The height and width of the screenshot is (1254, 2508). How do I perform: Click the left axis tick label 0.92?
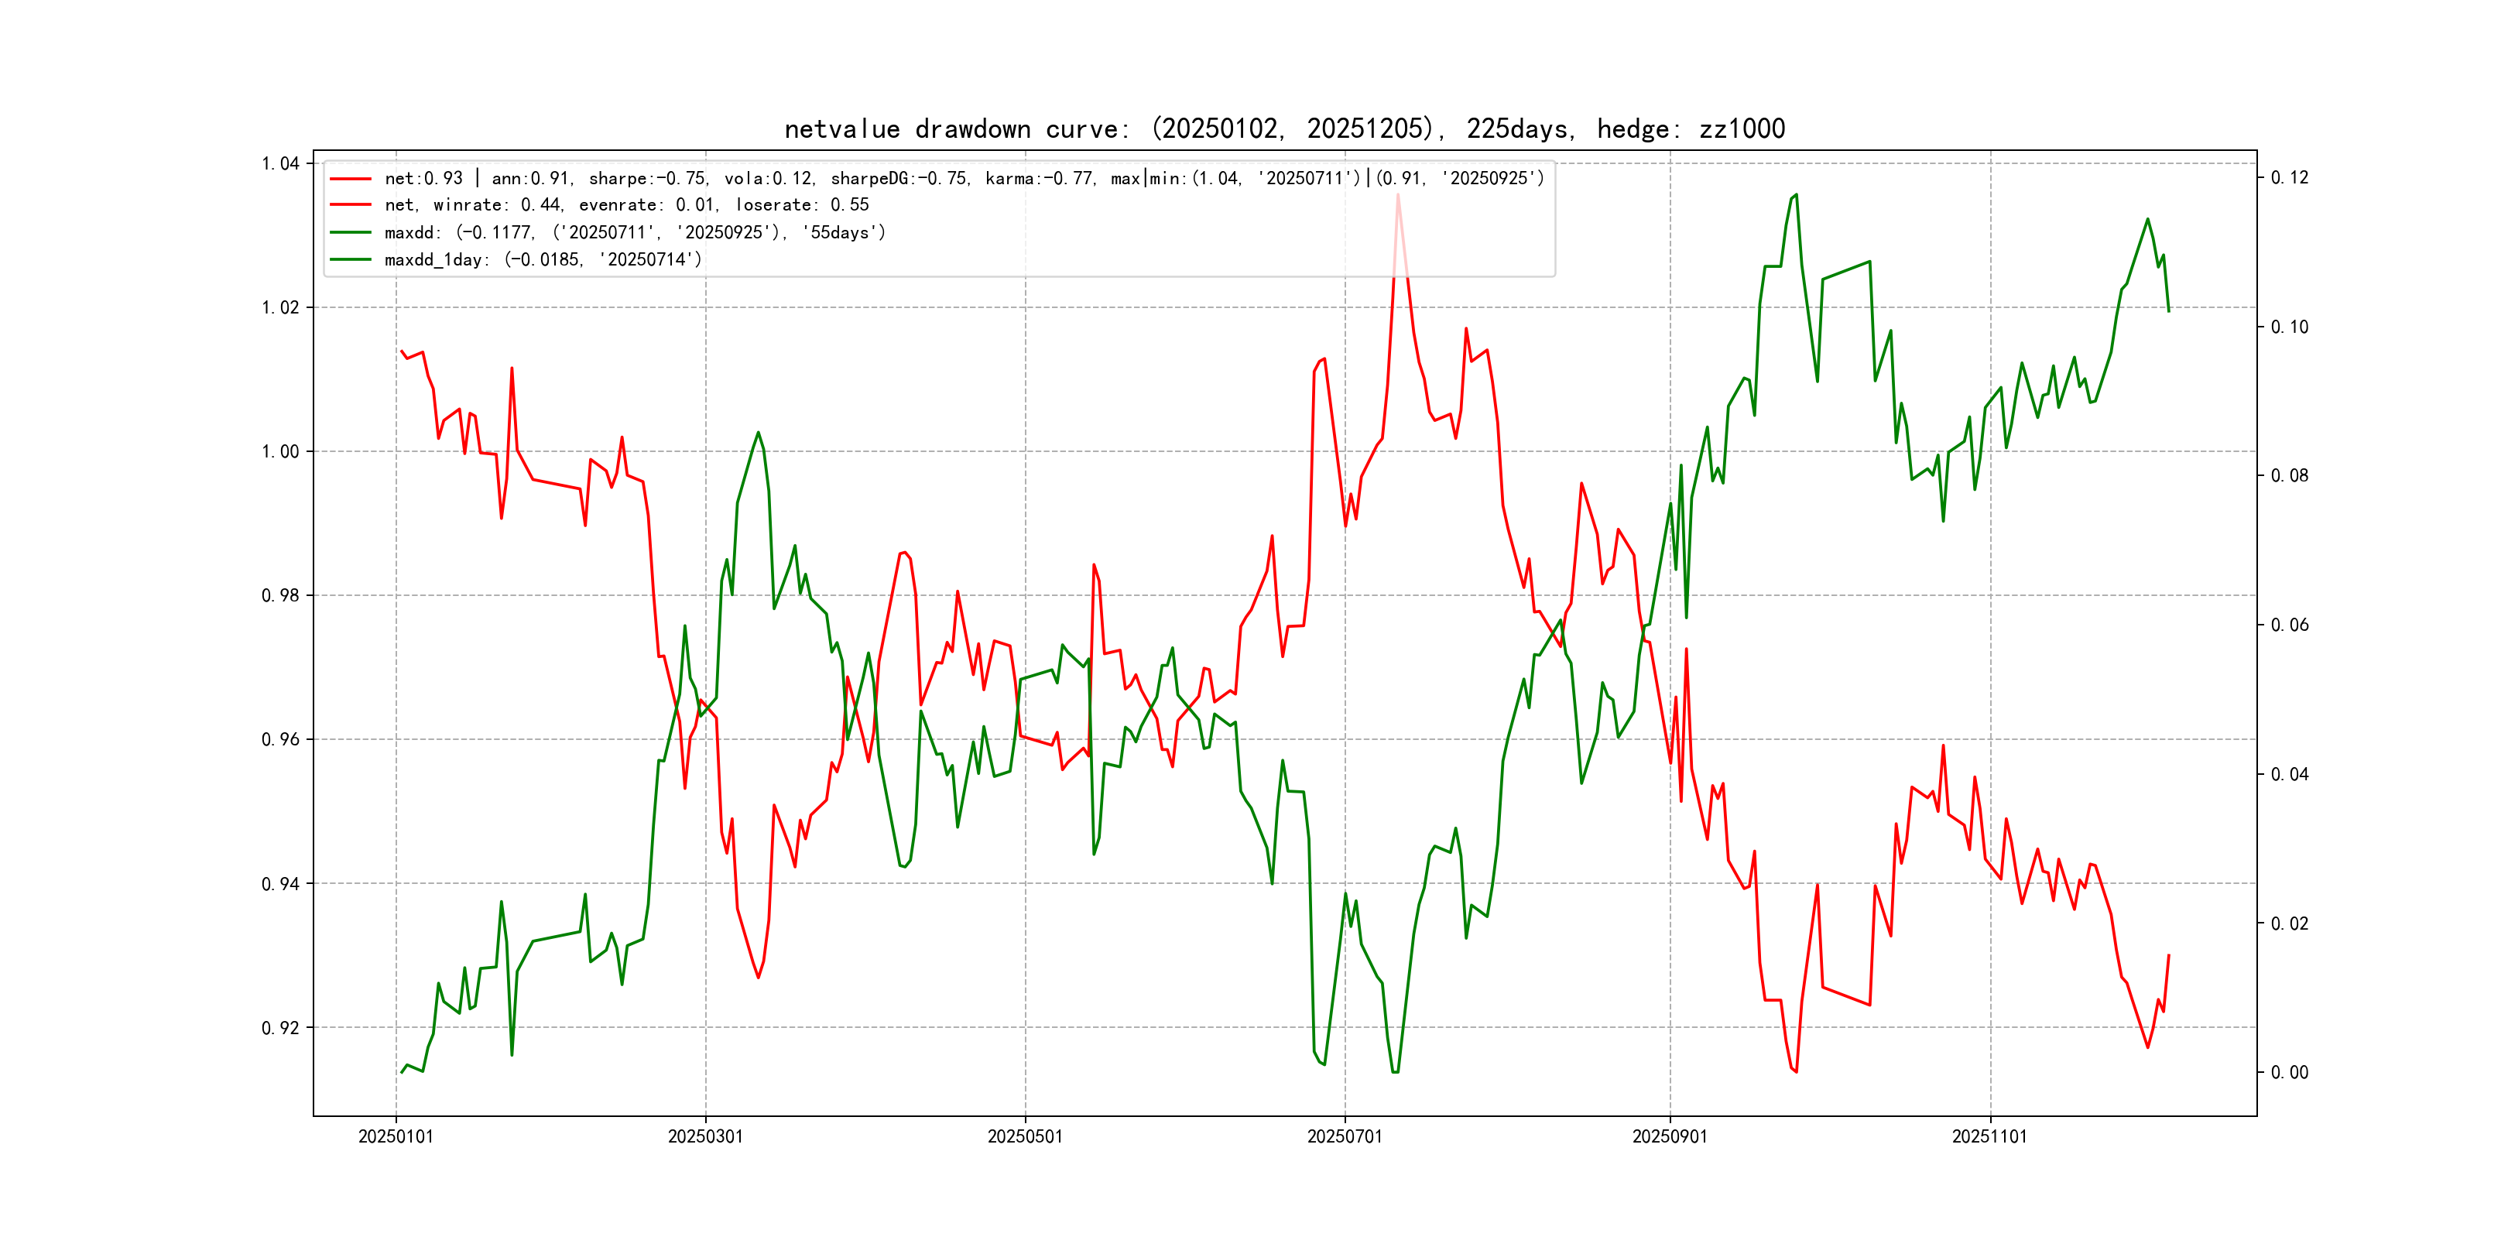point(280,1027)
